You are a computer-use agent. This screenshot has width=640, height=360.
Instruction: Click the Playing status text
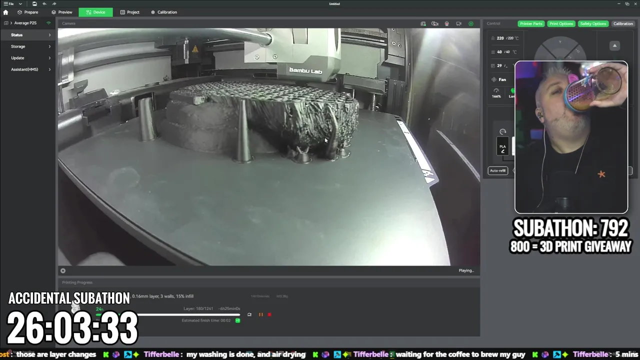pos(466,270)
